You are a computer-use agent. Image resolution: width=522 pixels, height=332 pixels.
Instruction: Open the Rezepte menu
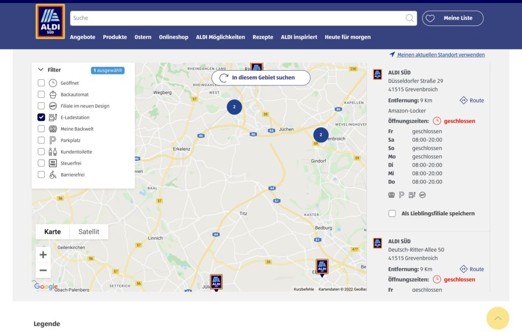click(263, 37)
